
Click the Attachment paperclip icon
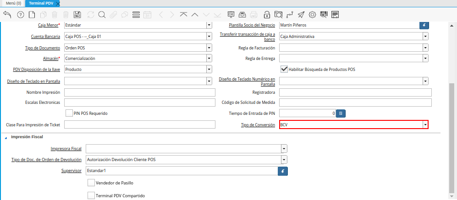113,15
